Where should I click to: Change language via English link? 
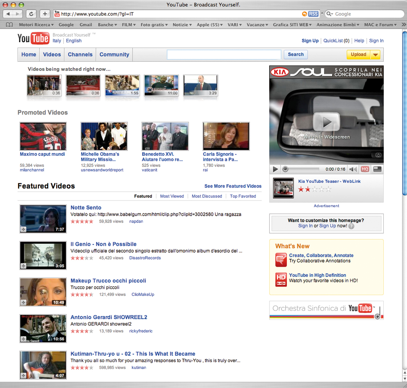74,41
